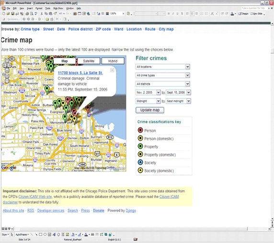274x243 pixels.
Task: Open the Slide Show menu
Action: pos(58,9)
